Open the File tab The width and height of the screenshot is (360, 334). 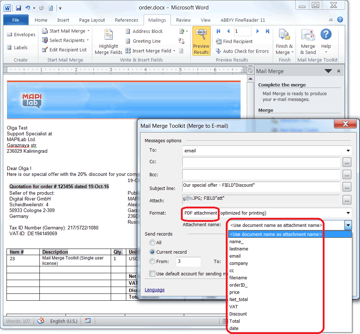[x=16, y=20]
